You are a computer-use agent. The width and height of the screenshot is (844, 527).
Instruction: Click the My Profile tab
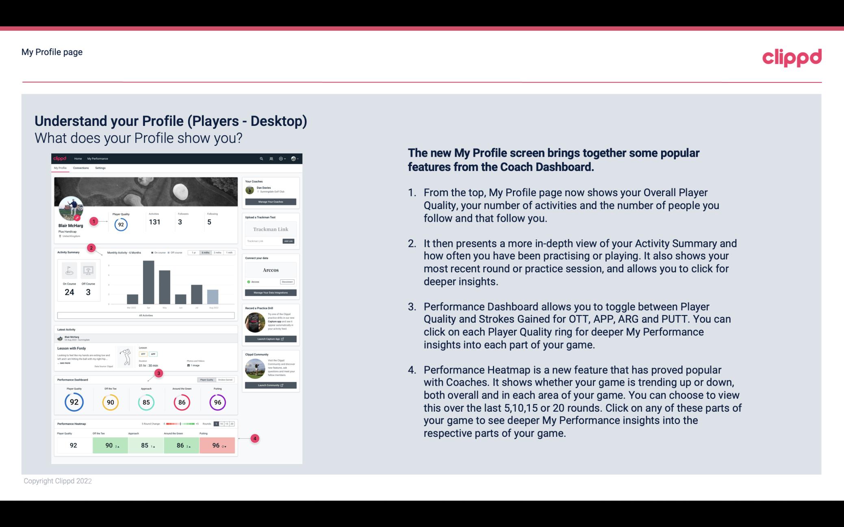(61, 168)
